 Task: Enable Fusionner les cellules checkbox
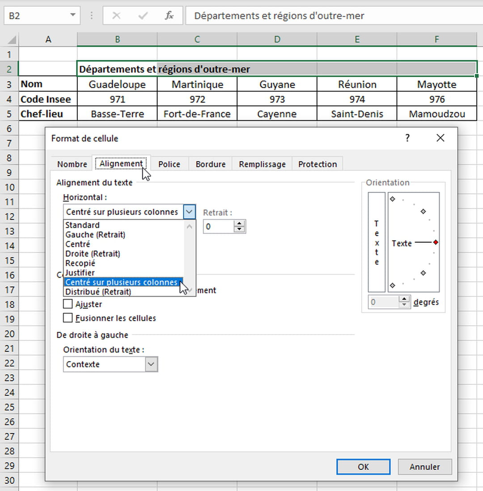click(x=68, y=318)
